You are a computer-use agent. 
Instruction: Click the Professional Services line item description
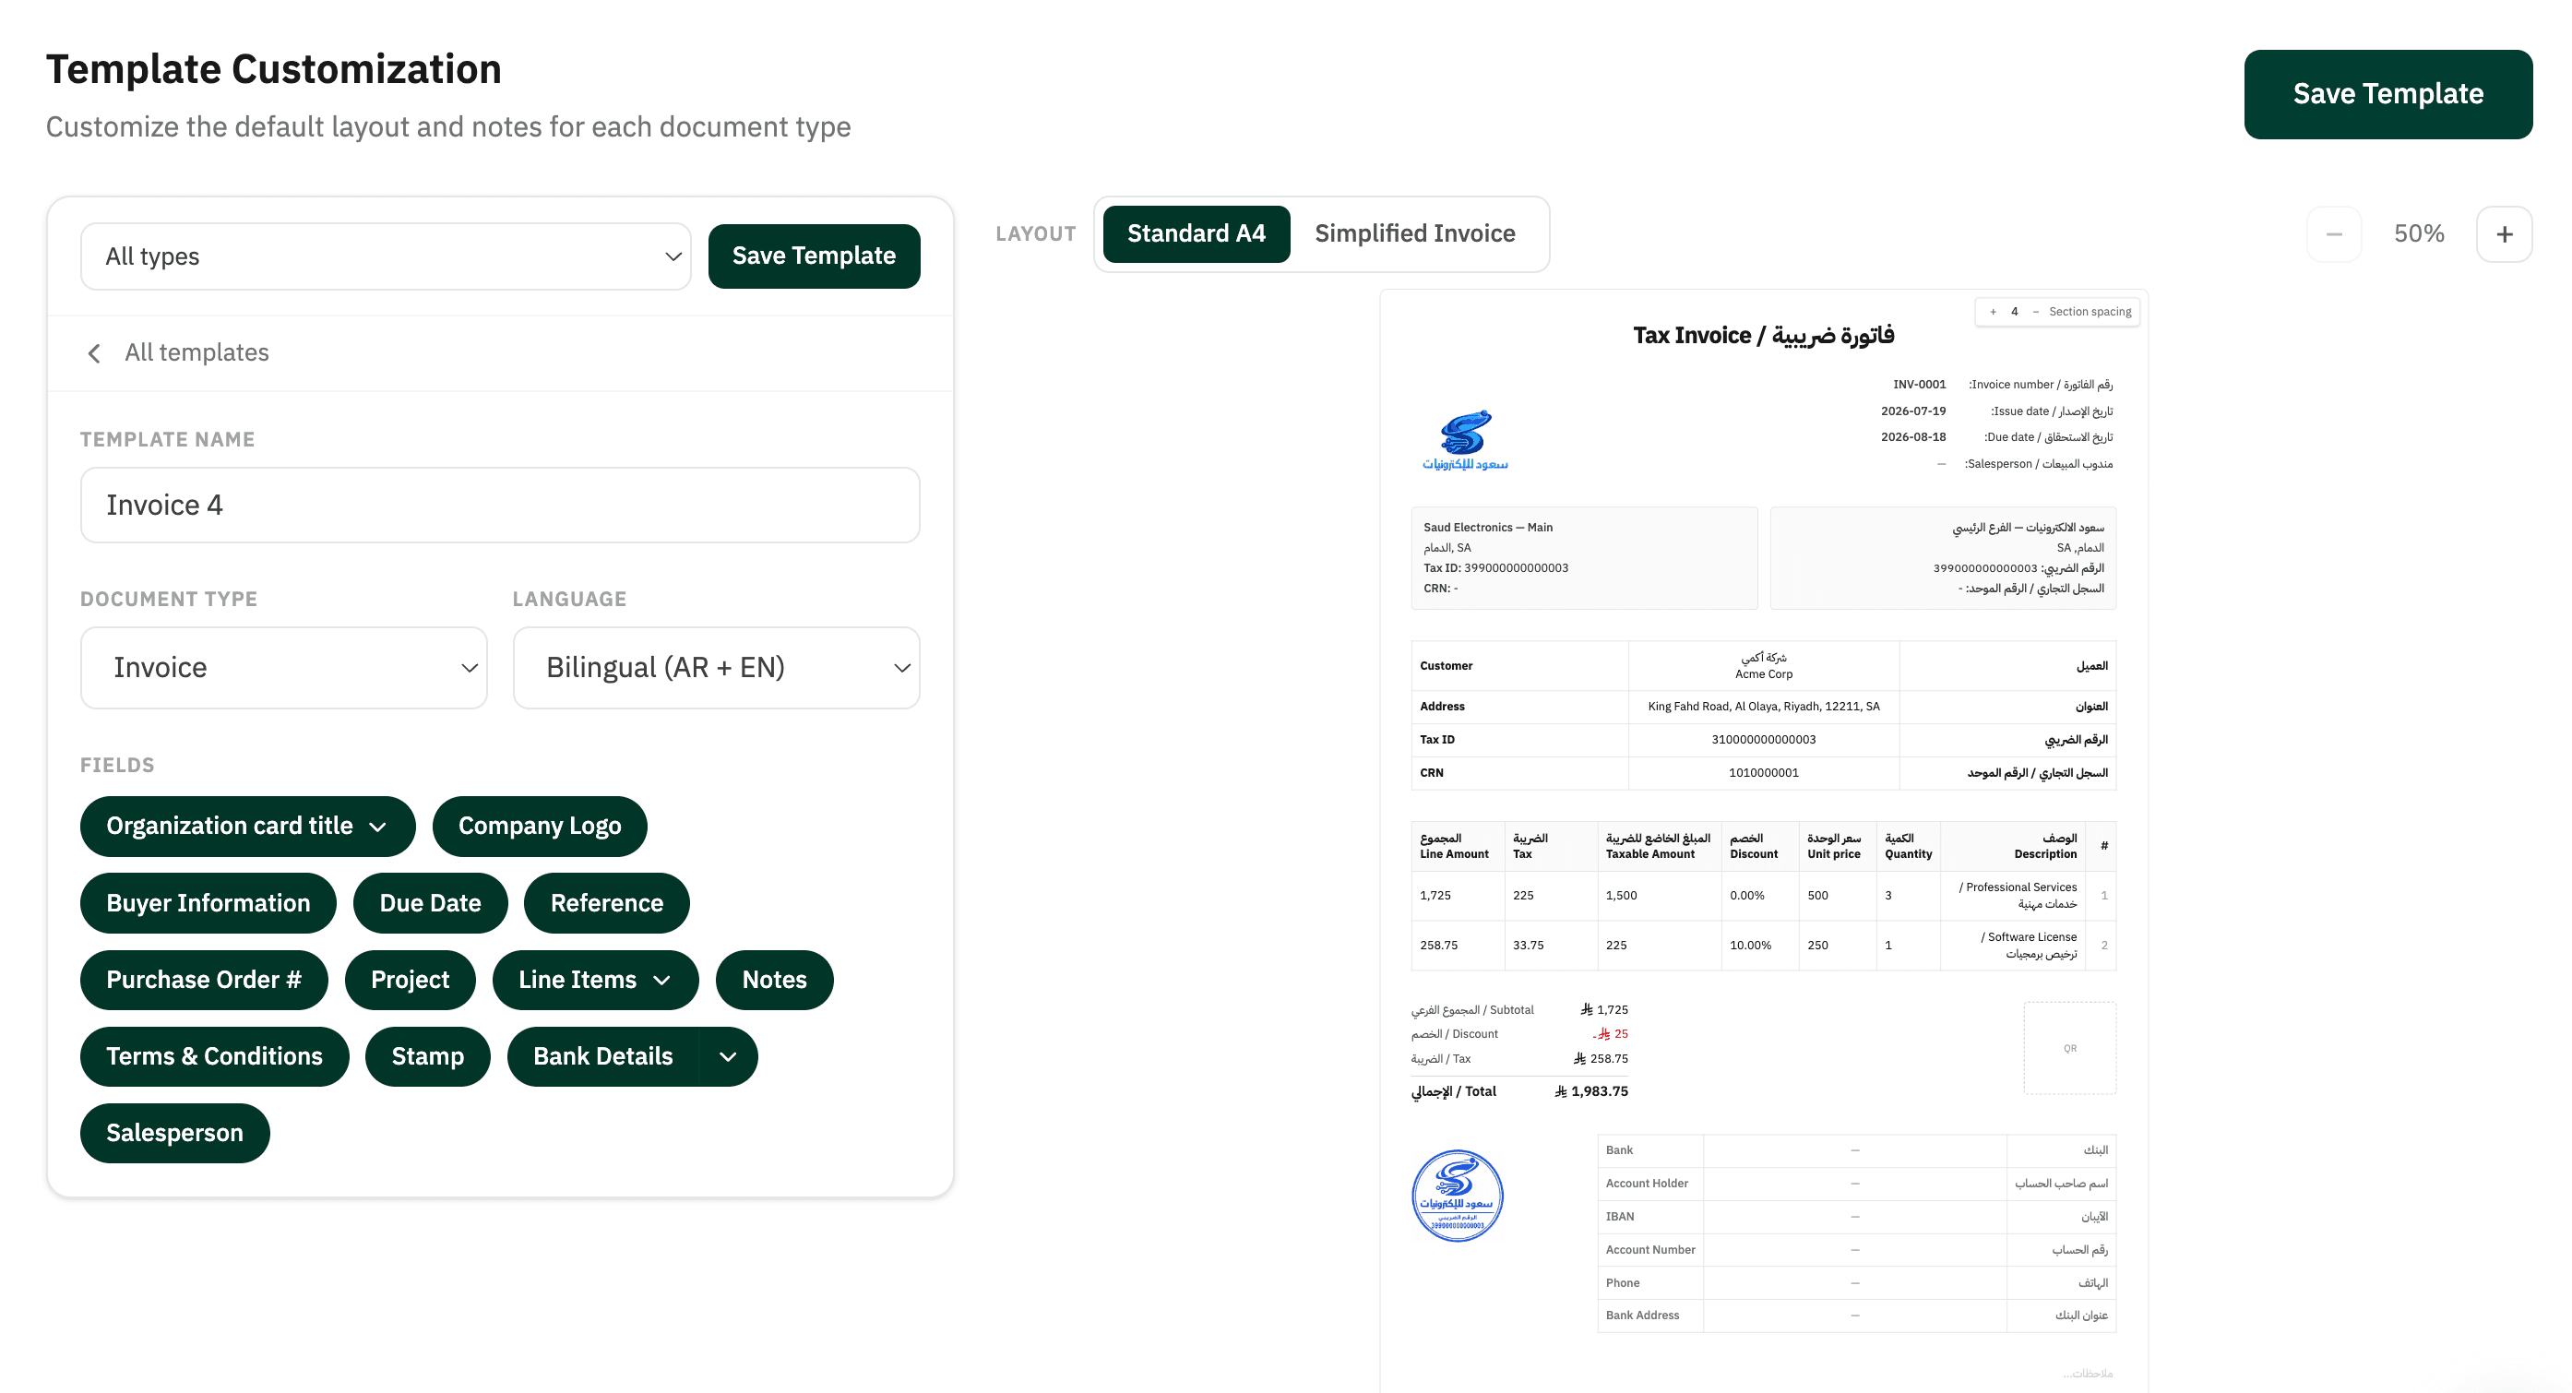(x=2018, y=896)
